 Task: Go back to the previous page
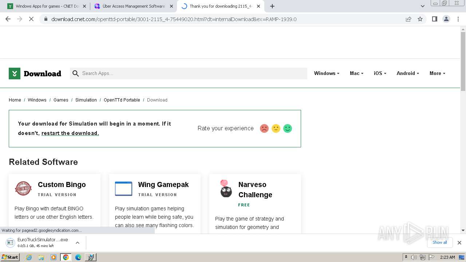[x=8, y=19]
